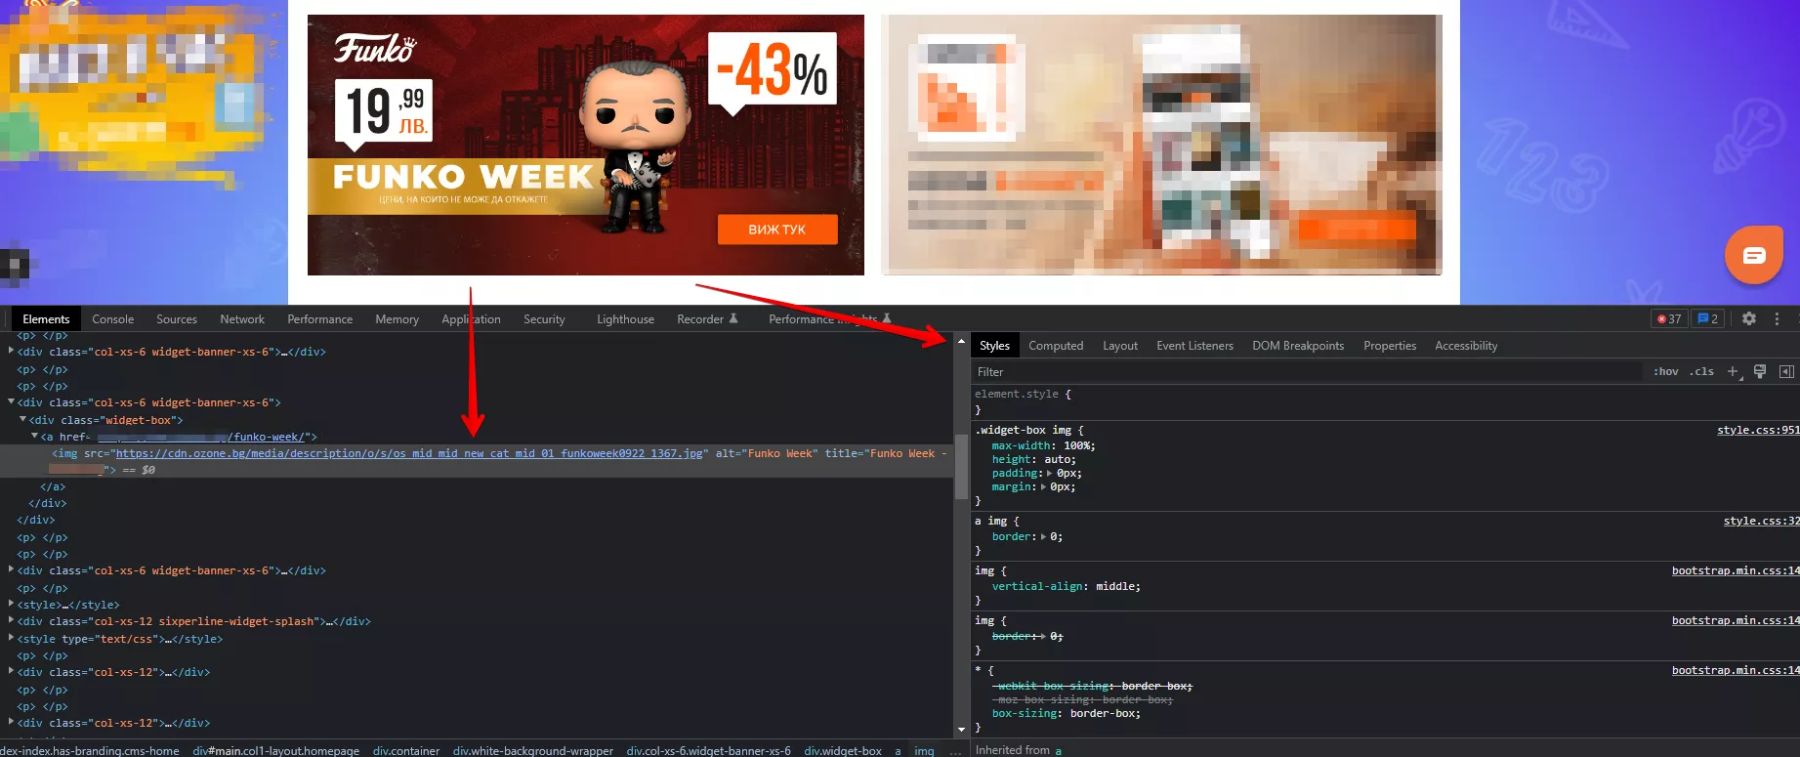Click the ВИЖ ТУК banner button
Viewport: 1800px width, 757px height.
[x=777, y=230]
